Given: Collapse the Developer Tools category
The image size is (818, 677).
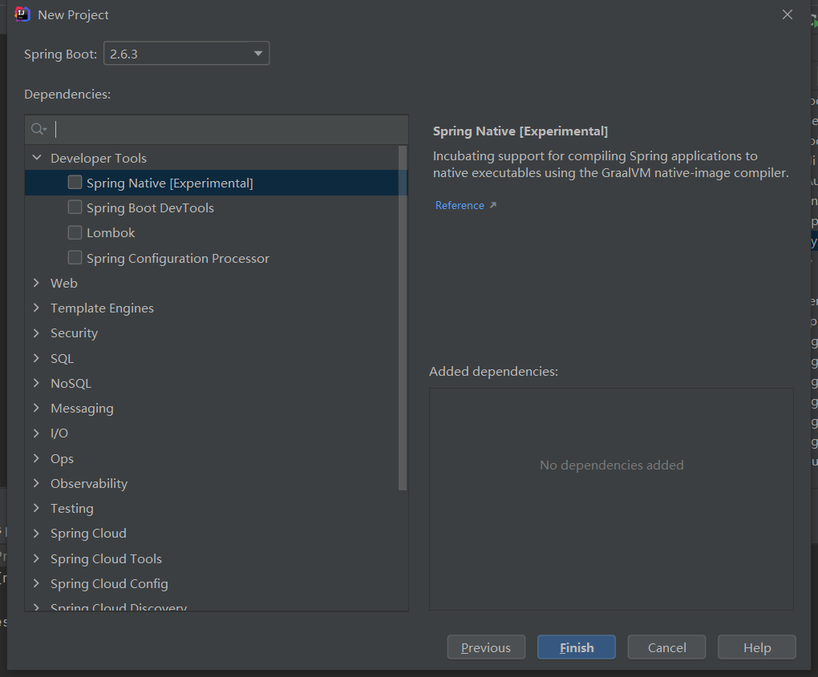Looking at the screenshot, I should (36, 158).
